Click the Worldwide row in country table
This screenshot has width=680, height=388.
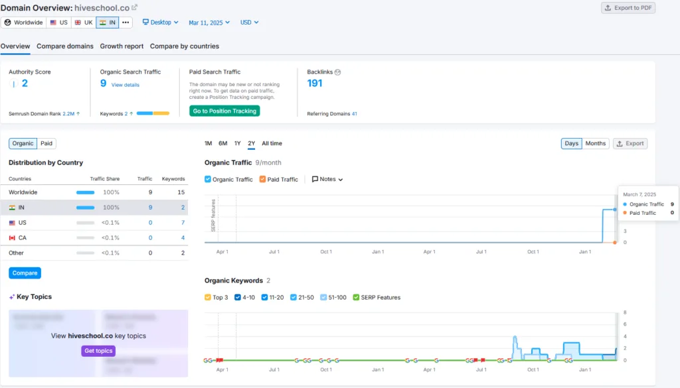click(x=98, y=192)
